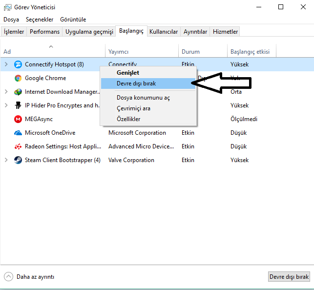Switch to the Ayrıntılar tab

[195, 32]
